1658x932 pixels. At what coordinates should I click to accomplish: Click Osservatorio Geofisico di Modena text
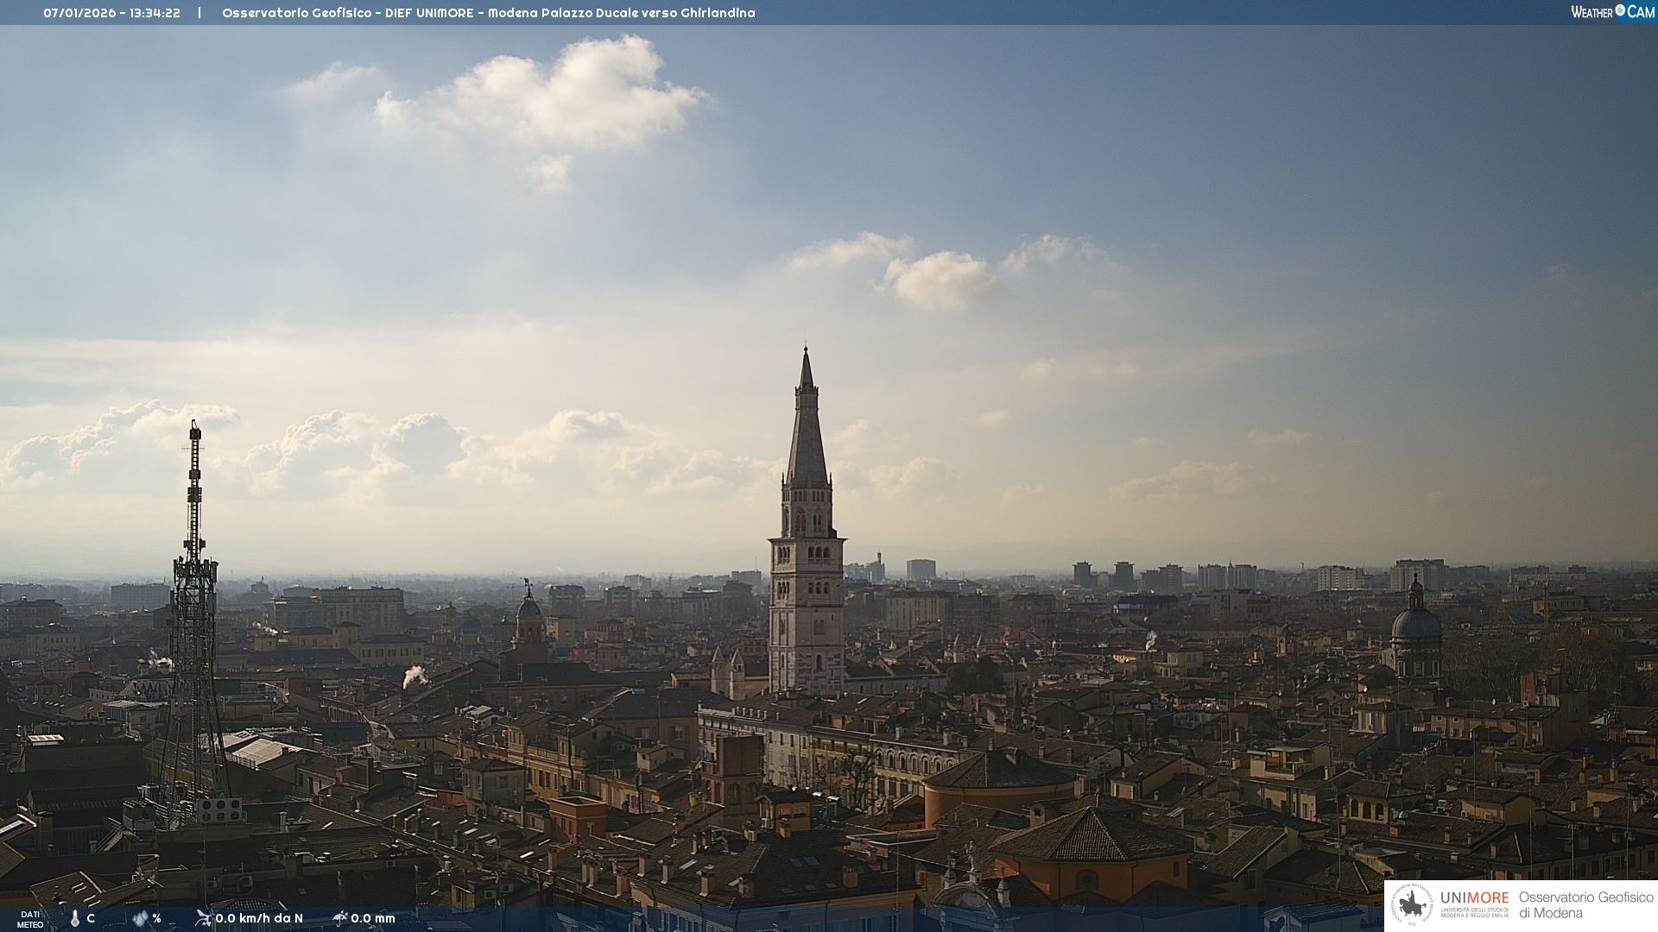click(1585, 905)
